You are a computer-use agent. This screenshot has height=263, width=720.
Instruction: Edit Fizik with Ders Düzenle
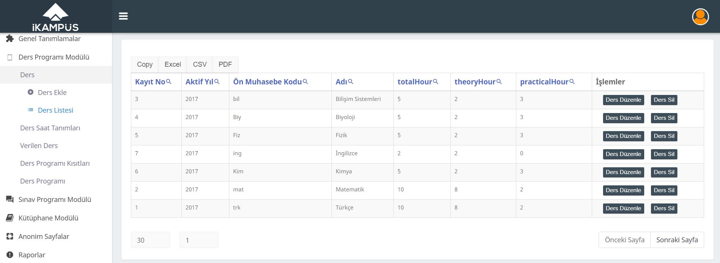[x=623, y=136]
